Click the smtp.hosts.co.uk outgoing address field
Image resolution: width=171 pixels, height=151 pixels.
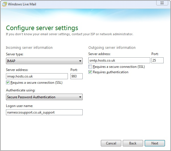click(119, 60)
